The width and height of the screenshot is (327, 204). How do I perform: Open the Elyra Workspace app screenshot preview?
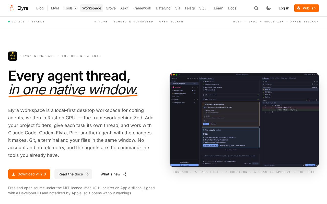(x=244, y=120)
